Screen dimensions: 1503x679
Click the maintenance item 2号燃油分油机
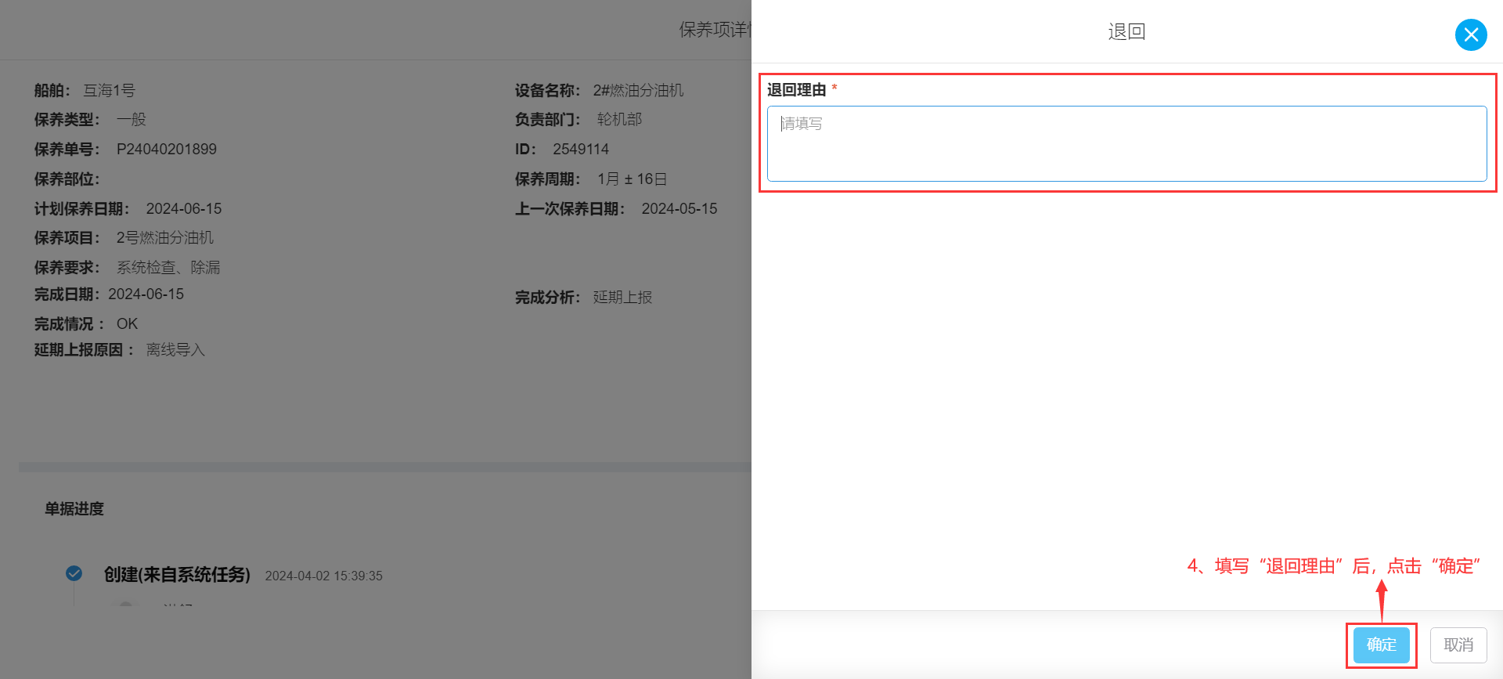click(x=165, y=237)
